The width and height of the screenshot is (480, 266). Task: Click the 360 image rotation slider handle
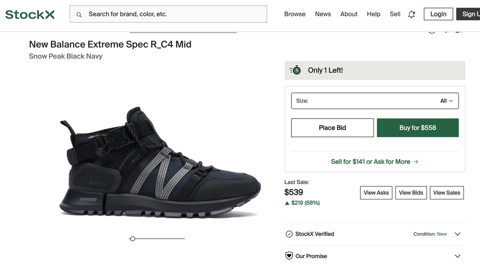pyautogui.click(x=132, y=239)
